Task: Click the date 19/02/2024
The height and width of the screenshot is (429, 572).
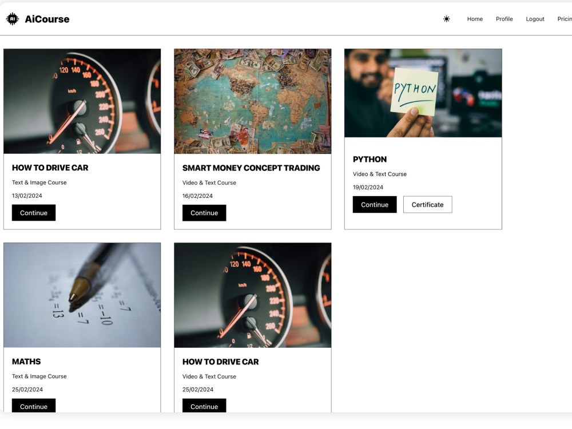Action: (x=368, y=188)
